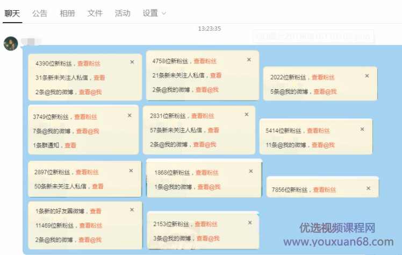The width and height of the screenshot is (402, 255).
Task: Click the text 5414位新粉丝
Action: click(283, 131)
